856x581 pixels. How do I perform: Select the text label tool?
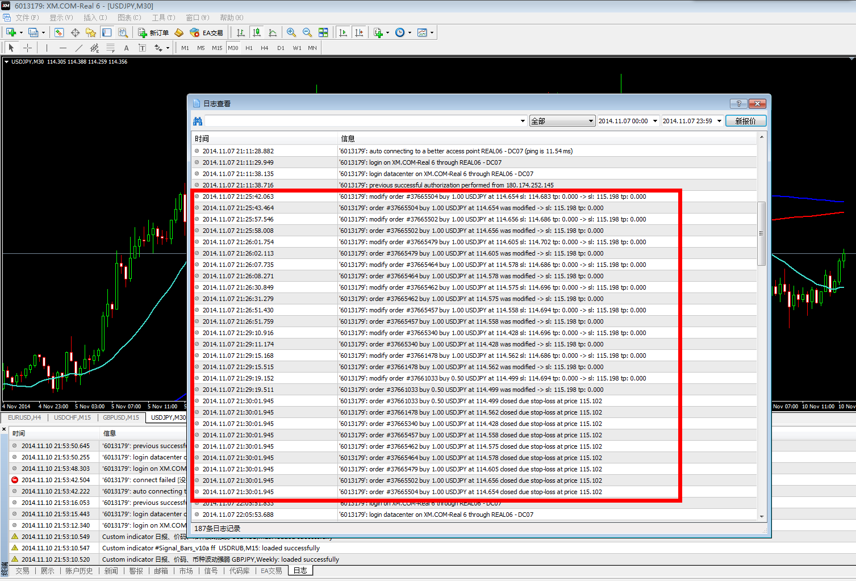coord(142,48)
